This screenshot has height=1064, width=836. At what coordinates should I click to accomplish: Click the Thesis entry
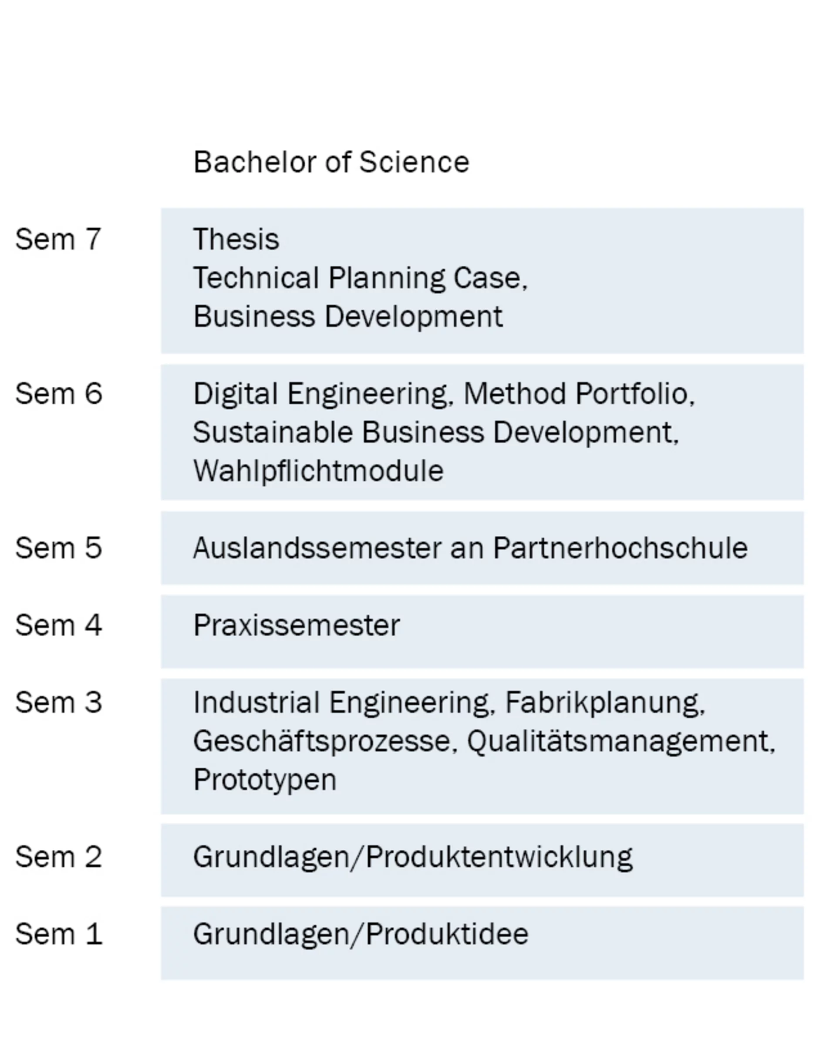236,240
